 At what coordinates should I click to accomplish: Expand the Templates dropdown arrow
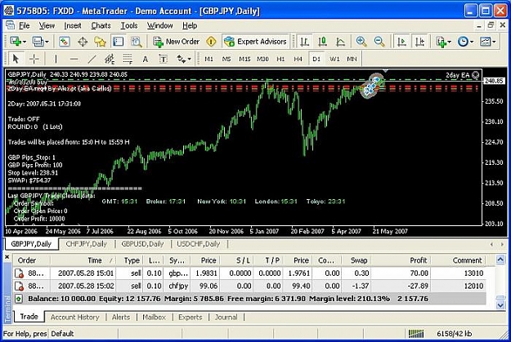(x=494, y=42)
